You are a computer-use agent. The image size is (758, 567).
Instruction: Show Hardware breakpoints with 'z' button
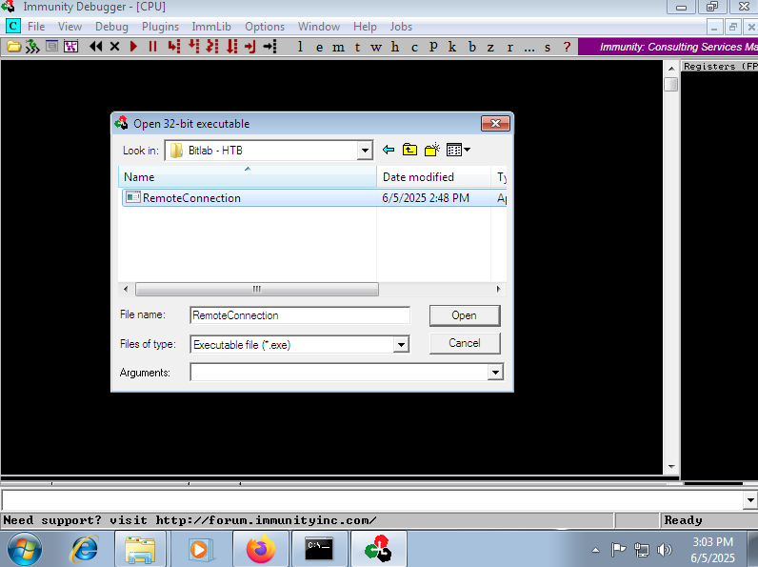(x=490, y=47)
